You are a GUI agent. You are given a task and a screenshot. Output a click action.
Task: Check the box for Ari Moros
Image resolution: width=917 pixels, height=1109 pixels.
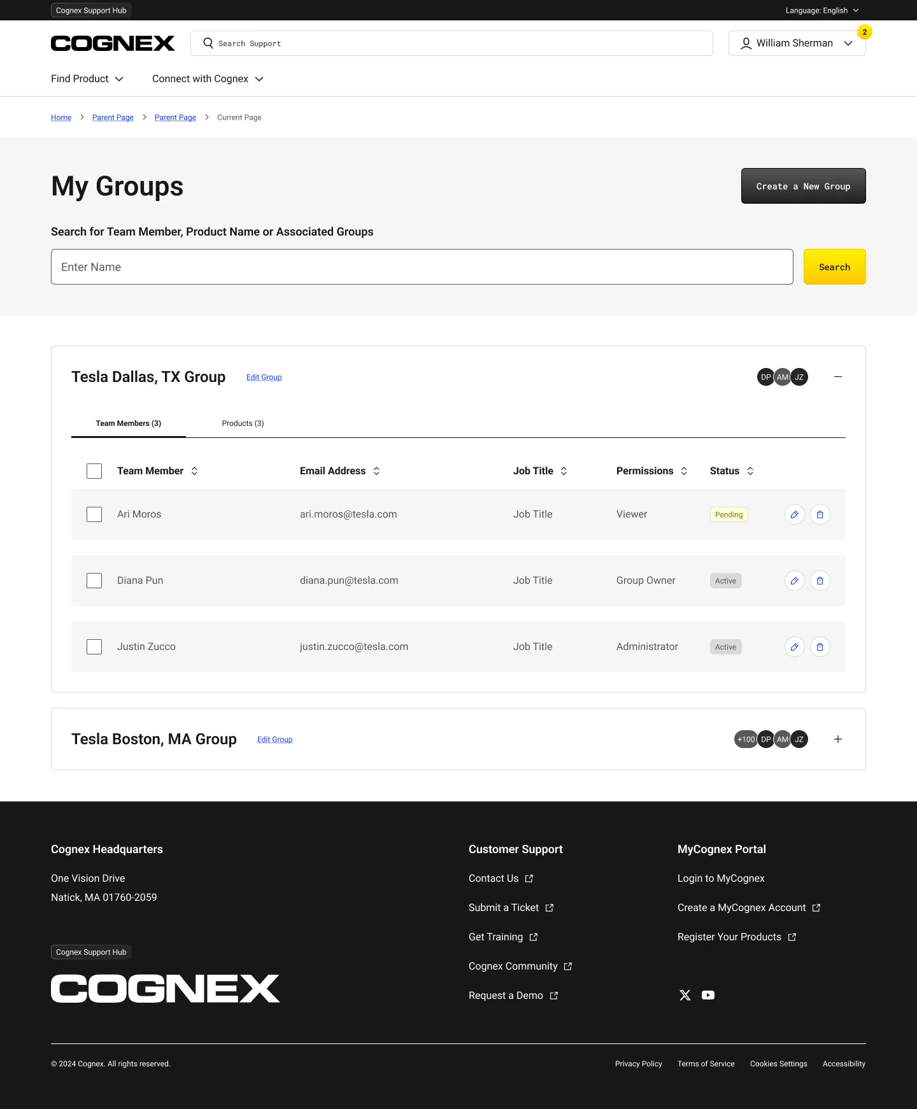pyautogui.click(x=94, y=514)
